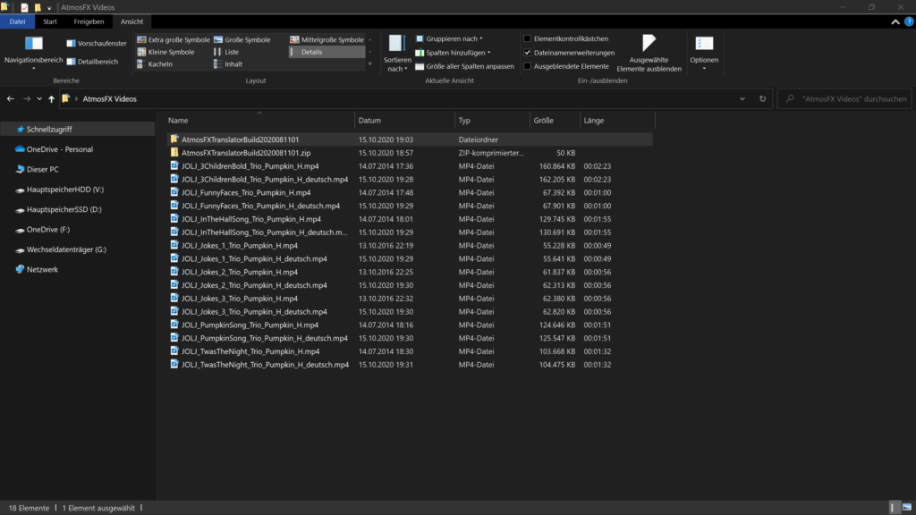Sort files by the Länge column
The image size is (916, 515).
(617, 121)
